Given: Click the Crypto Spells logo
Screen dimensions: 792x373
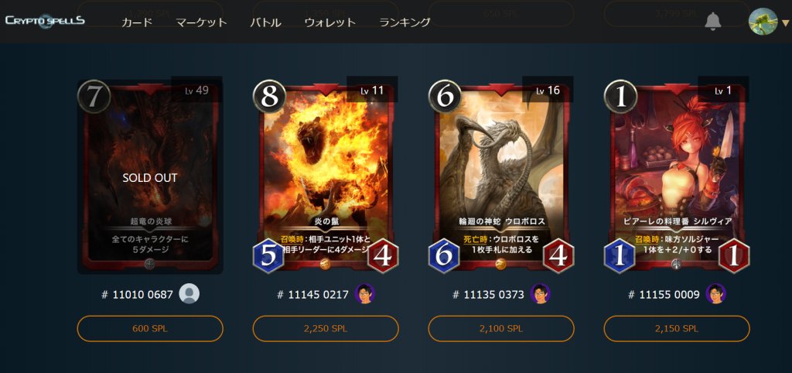Looking at the screenshot, I should (x=45, y=21).
